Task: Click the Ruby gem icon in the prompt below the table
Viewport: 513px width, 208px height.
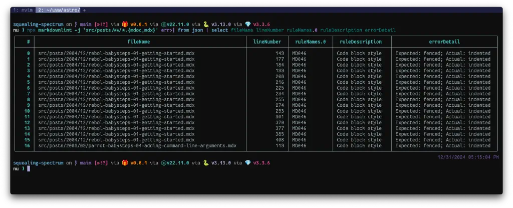Action: (247, 163)
